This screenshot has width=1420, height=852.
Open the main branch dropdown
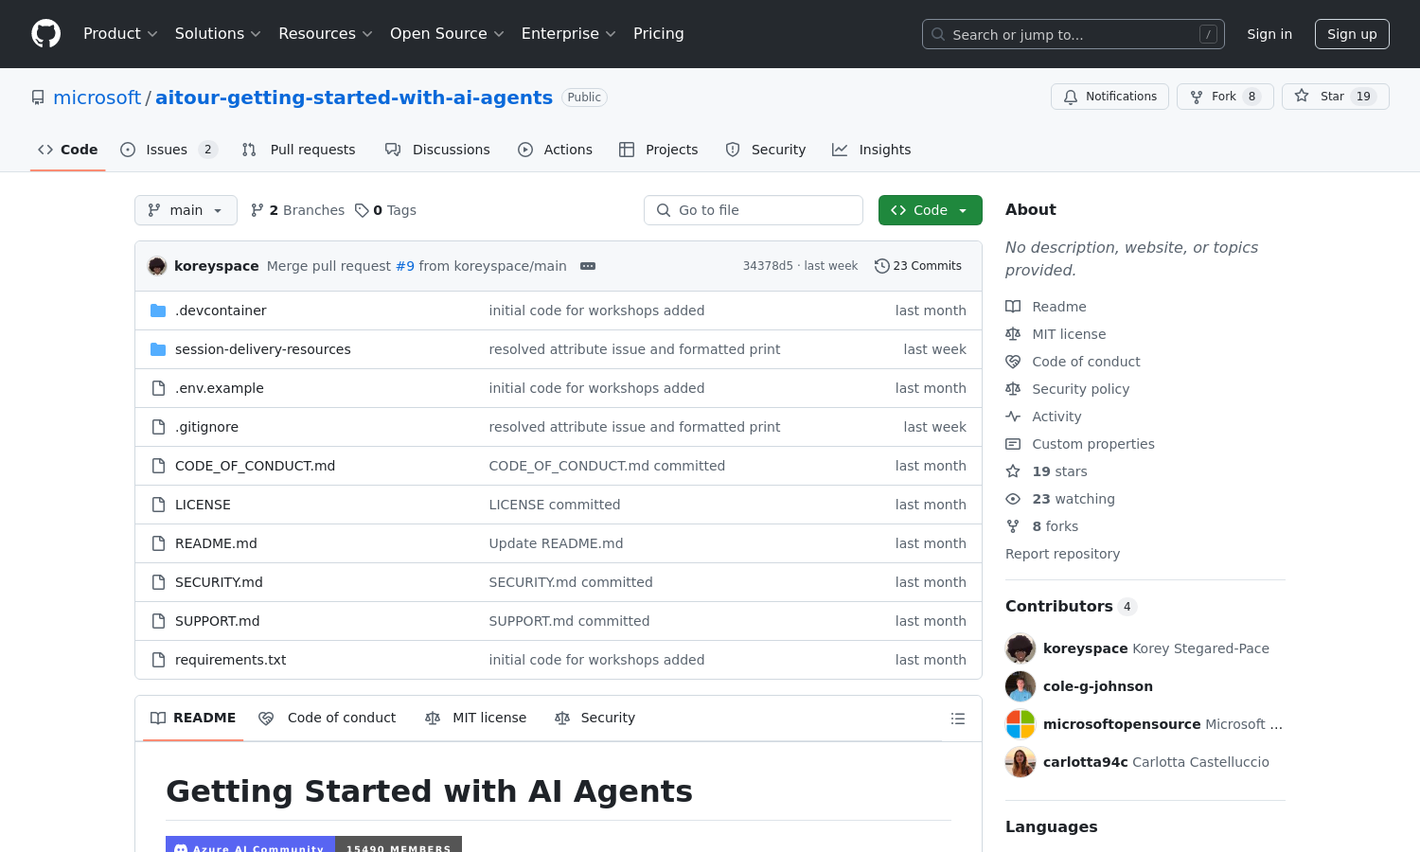186,210
